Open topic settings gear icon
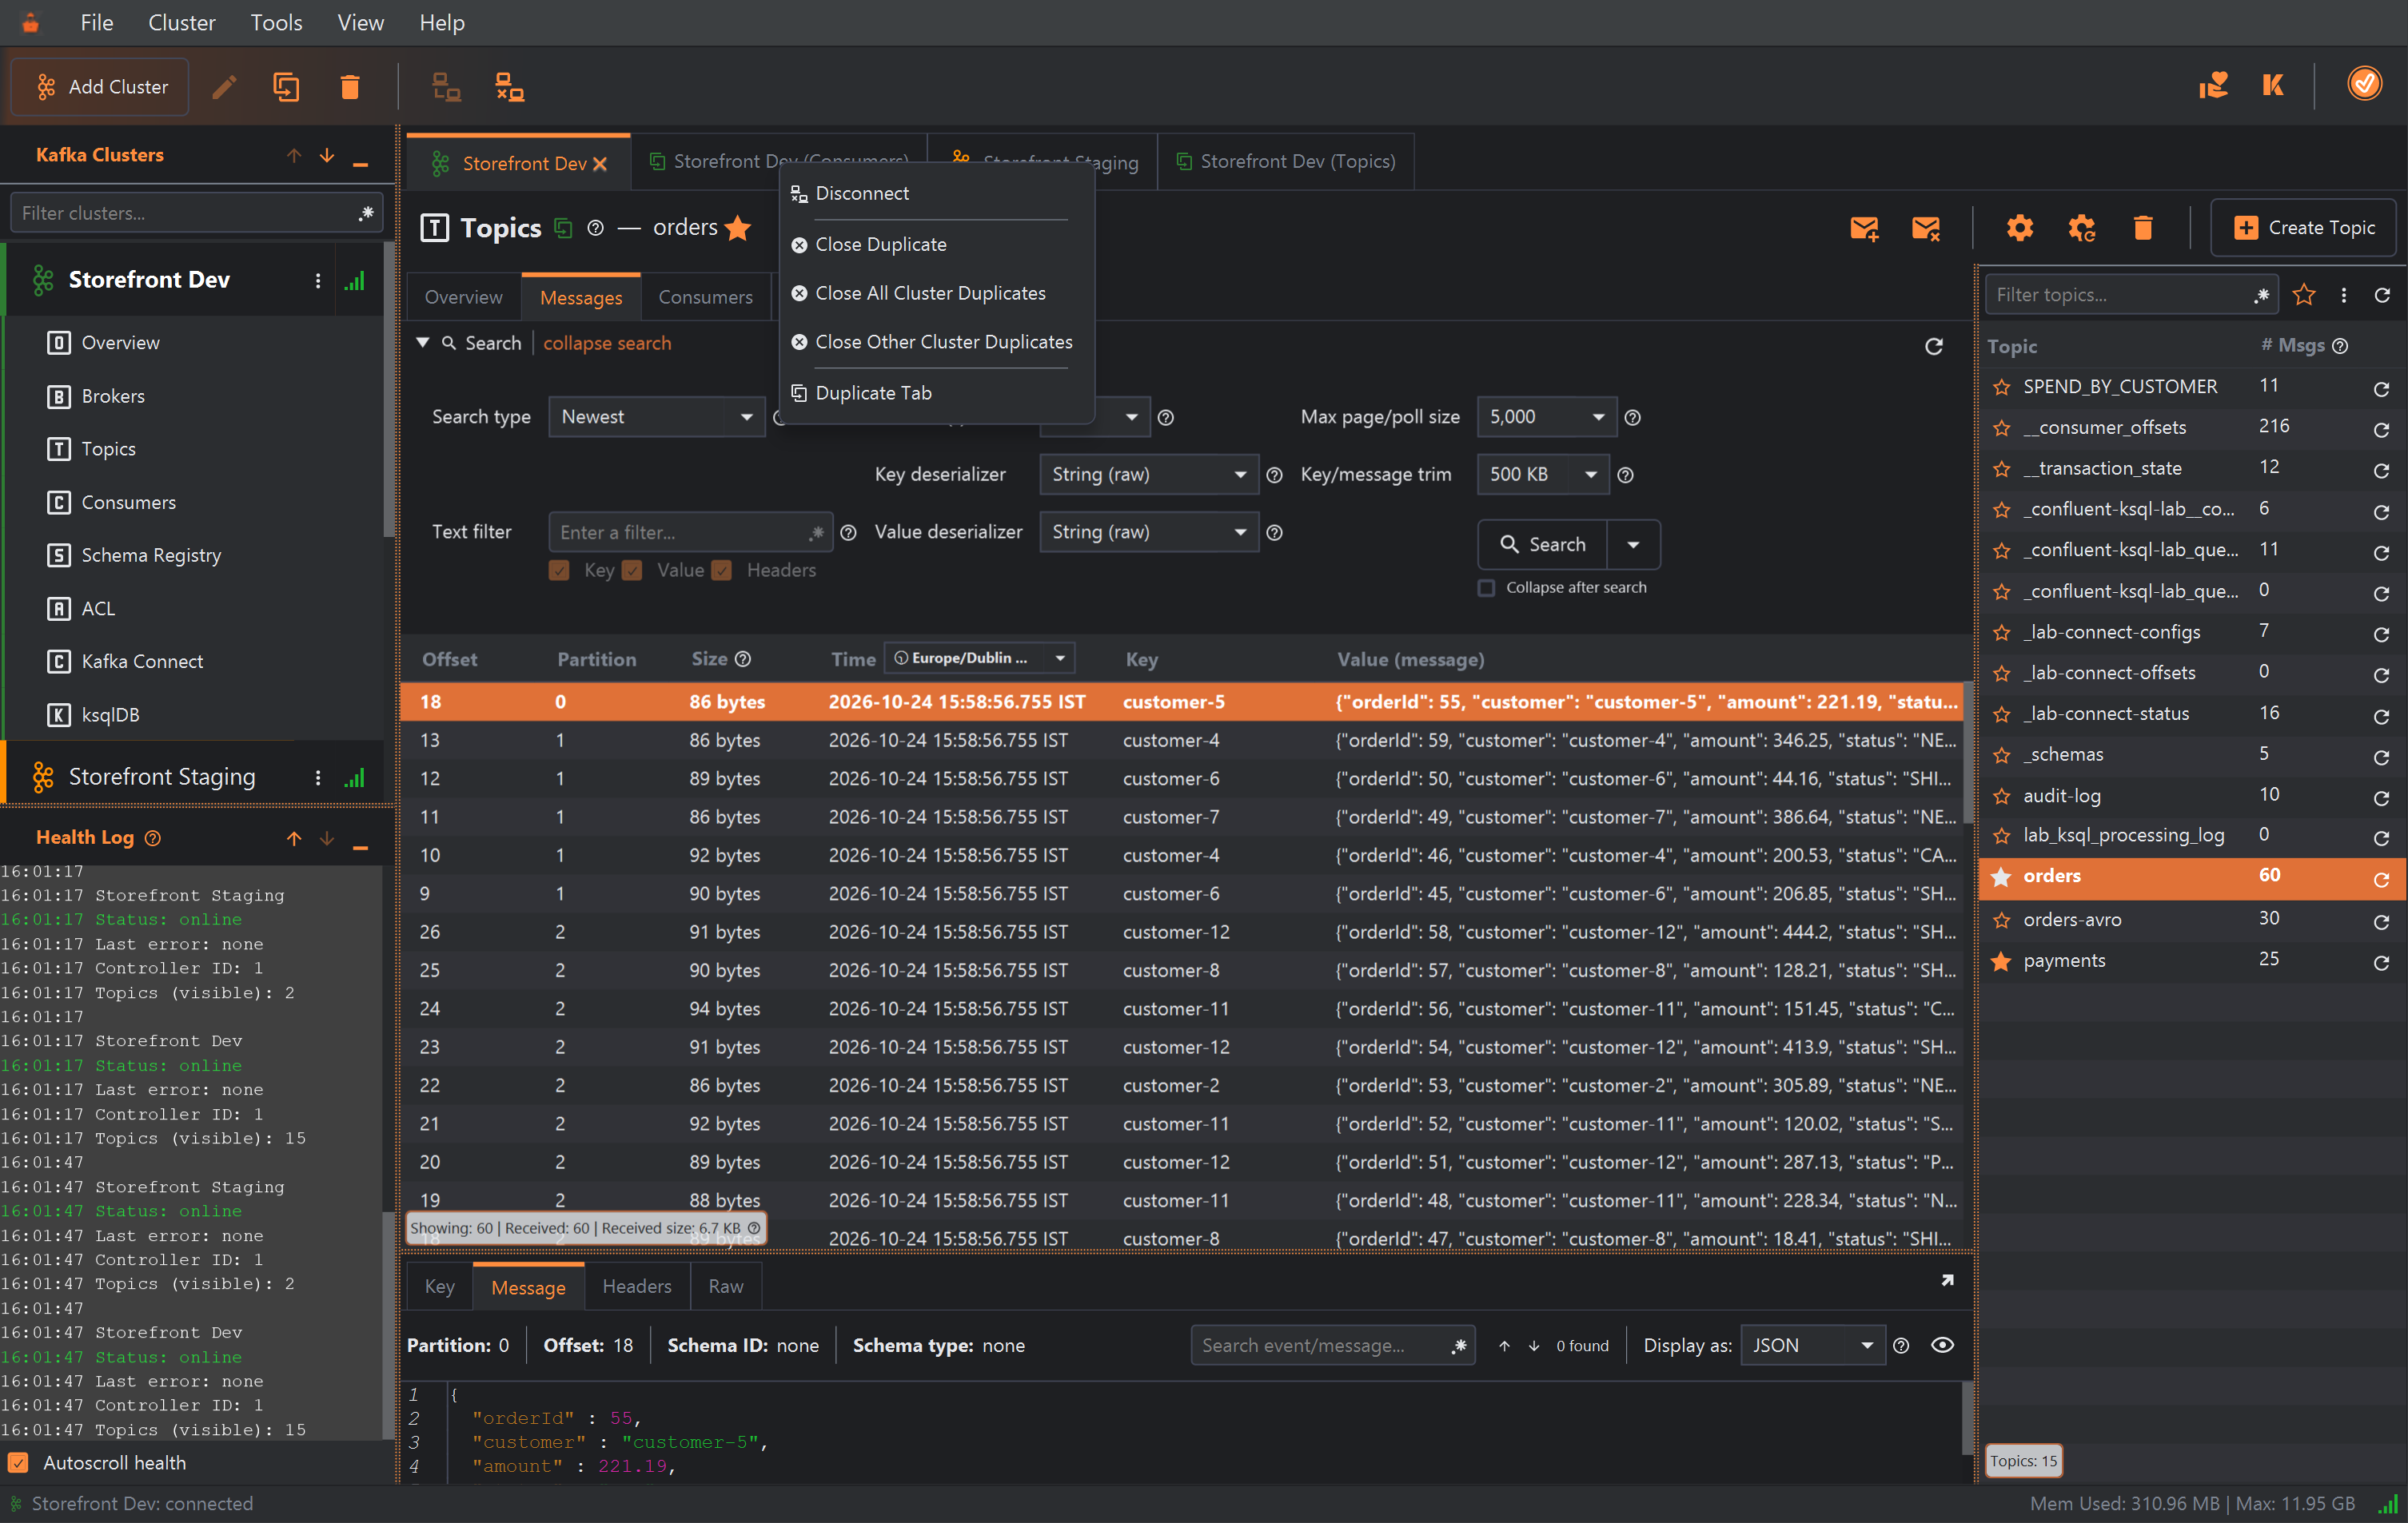2408x1523 pixels. [2019, 228]
